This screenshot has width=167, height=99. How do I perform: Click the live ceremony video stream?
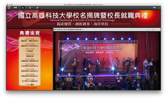point(107,61)
